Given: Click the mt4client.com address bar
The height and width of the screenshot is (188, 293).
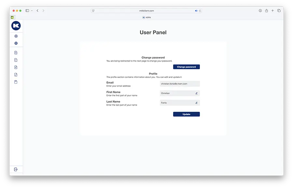Looking at the screenshot, I should coord(146,11).
